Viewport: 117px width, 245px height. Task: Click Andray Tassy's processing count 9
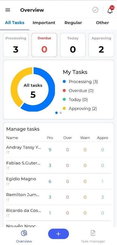50,150
